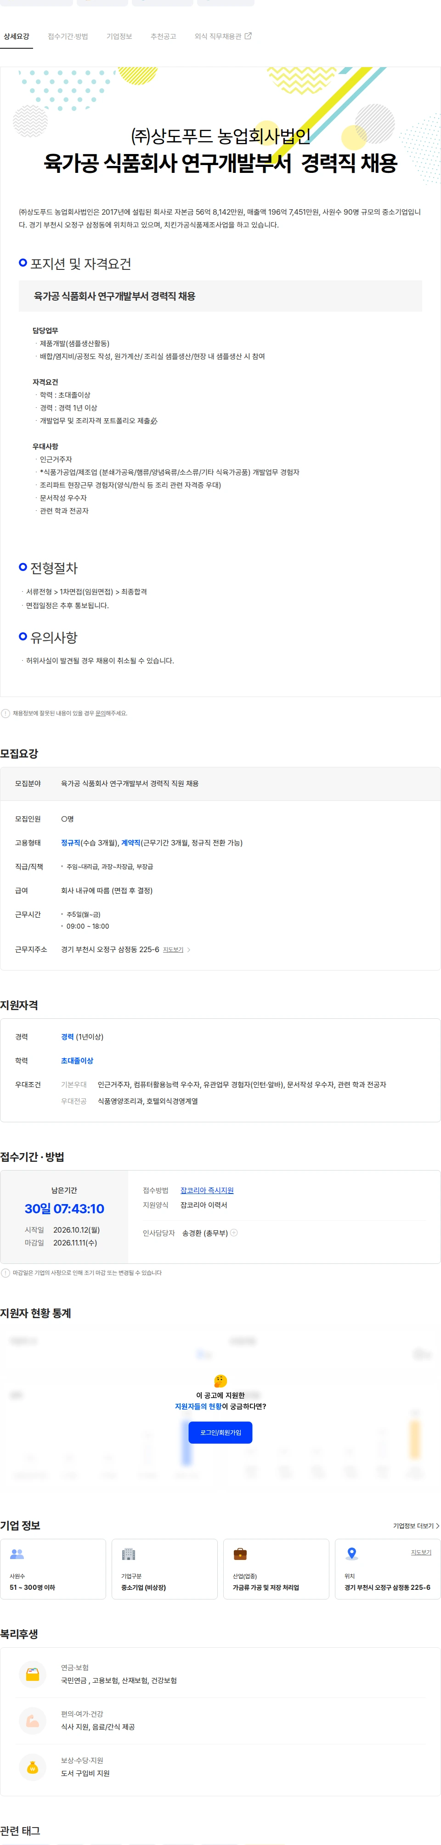
Task: Click the 시작일 2026.10.12(월) date
Action: pos(77,1230)
